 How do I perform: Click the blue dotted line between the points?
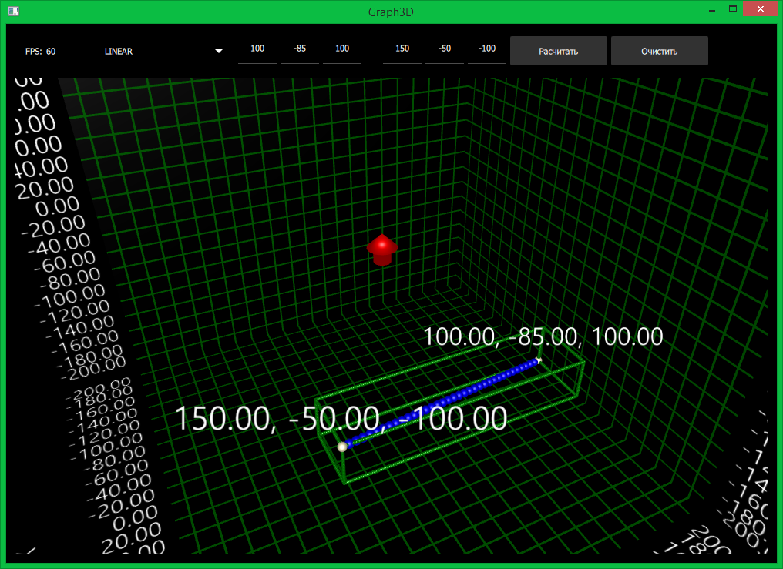[x=442, y=402]
